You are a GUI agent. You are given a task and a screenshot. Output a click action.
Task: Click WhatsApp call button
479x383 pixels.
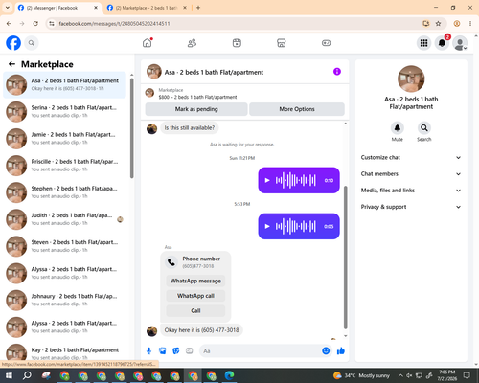coord(195,296)
